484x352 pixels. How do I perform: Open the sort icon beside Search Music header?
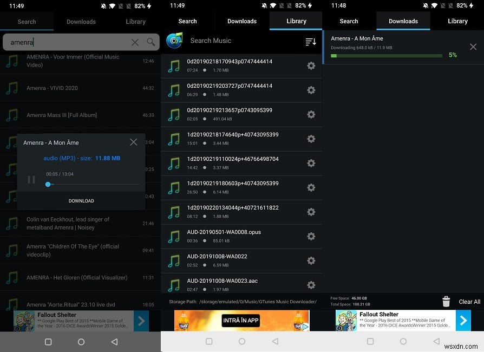pos(311,41)
